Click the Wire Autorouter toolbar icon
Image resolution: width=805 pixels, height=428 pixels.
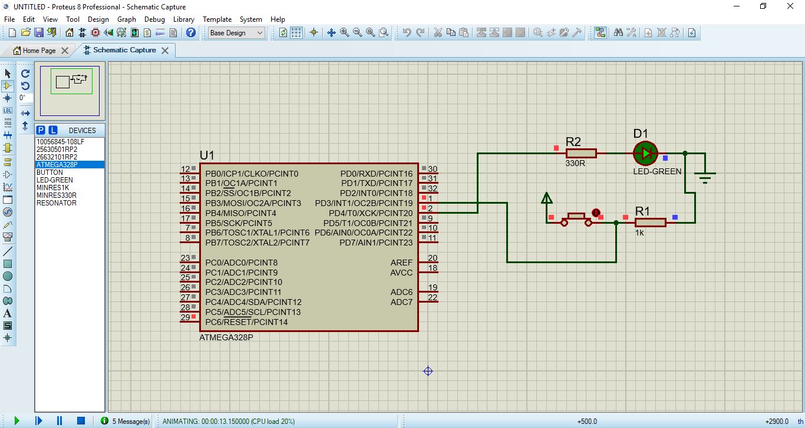click(600, 33)
